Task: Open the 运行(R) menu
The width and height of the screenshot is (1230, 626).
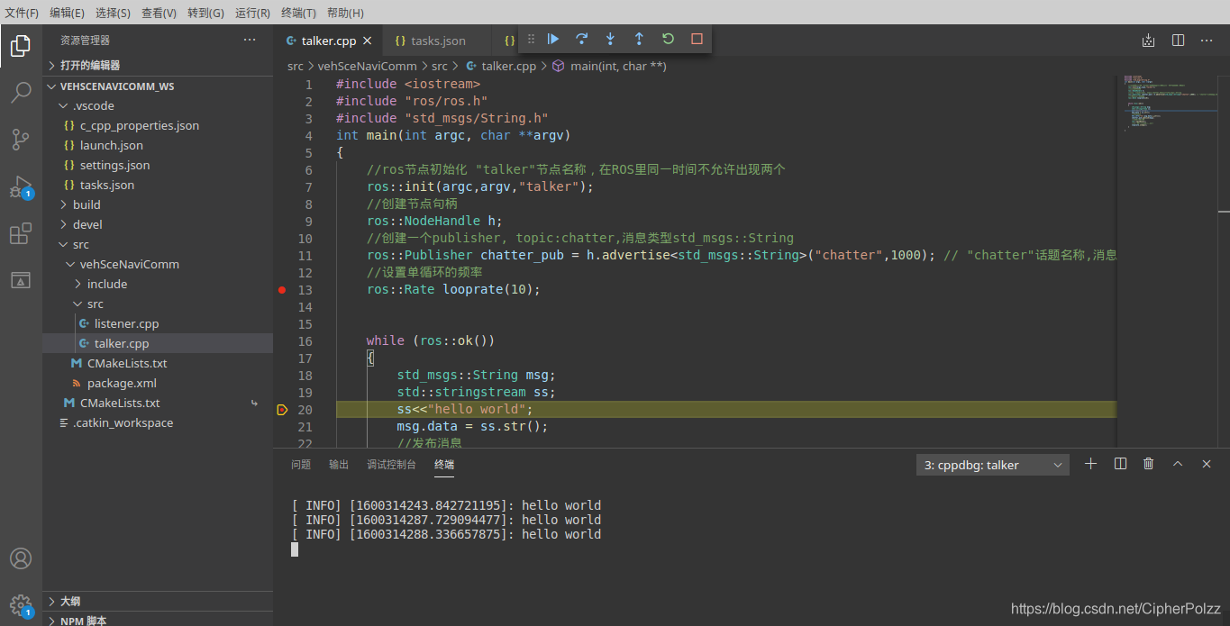Action: pos(253,13)
